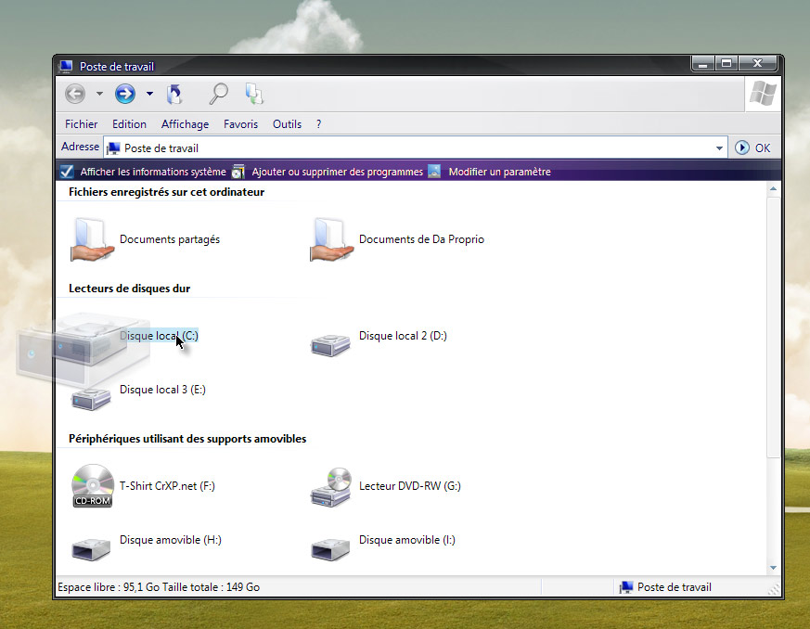Select the Lecteur DVD-RW (G:) icon
Image resolution: width=810 pixels, height=629 pixels.
[x=331, y=487]
